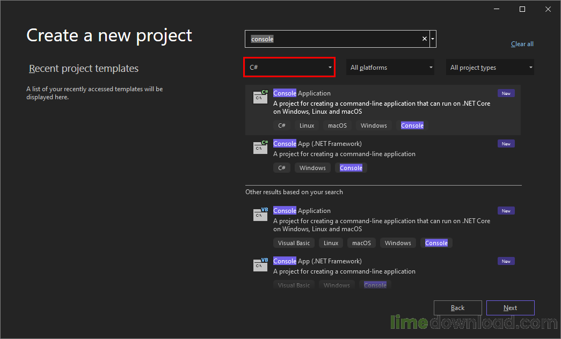Open the C# language filter dropdown
Image resolution: width=561 pixels, height=339 pixels.
coord(289,67)
